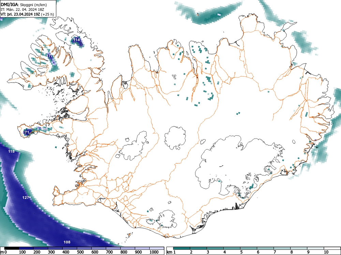Click the visibility value '71' on the map
The height and width of the screenshot is (255, 341).
[x=27, y=132]
